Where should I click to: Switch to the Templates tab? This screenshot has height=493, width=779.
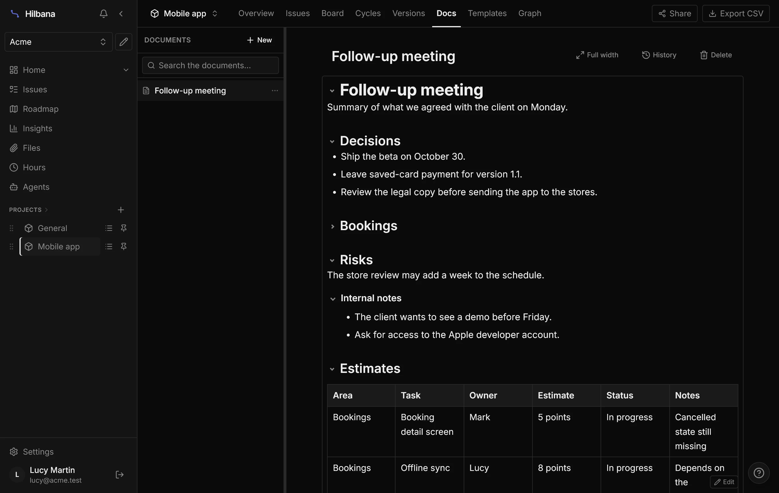487,13
